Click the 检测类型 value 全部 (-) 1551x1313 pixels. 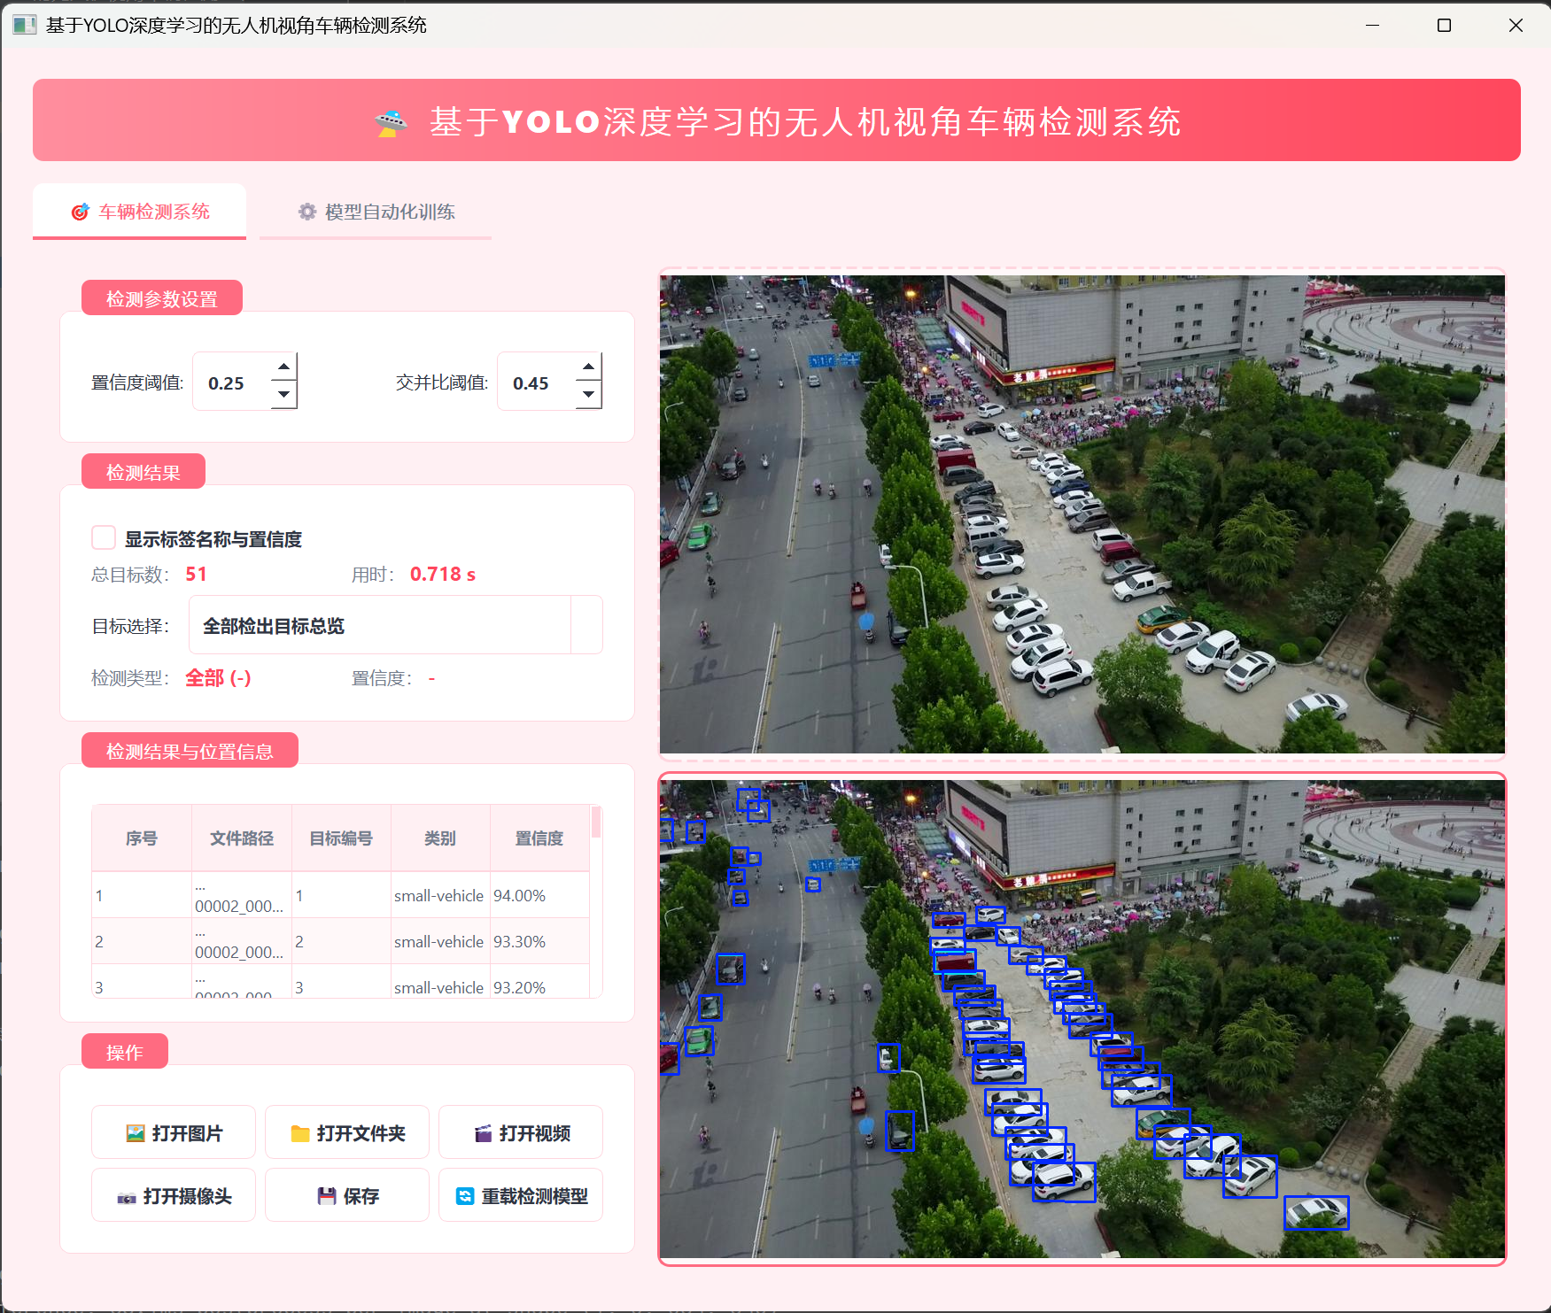click(x=218, y=678)
